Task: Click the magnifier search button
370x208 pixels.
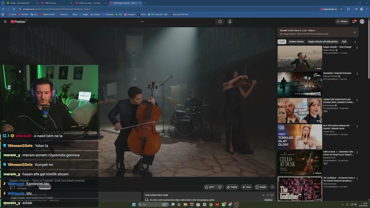Action: [x=220, y=21]
